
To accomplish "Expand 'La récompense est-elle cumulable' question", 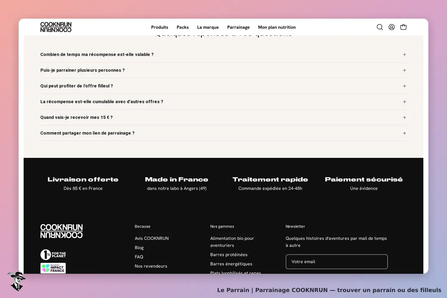I will click(x=223, y=101).
